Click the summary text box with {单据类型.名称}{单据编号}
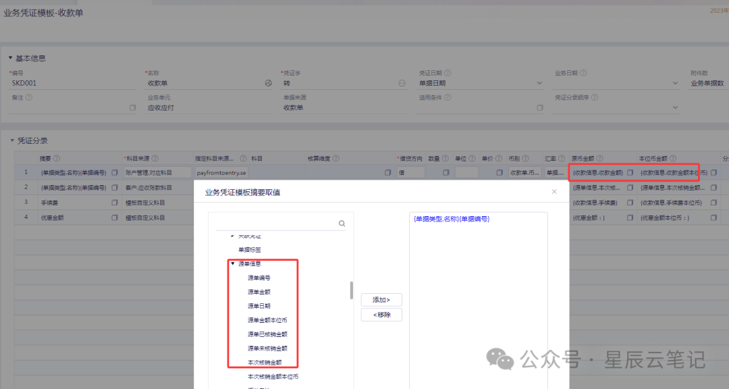 coord(479,300)
